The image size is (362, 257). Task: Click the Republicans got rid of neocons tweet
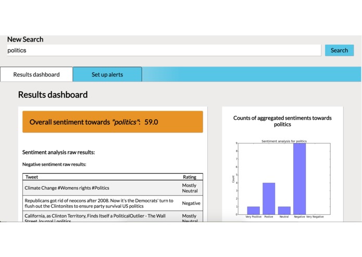[99, 203]
